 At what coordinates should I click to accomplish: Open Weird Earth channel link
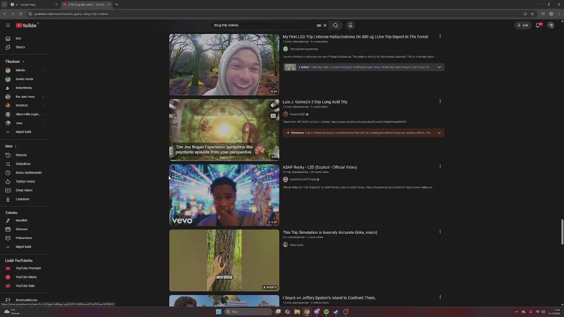297,245
